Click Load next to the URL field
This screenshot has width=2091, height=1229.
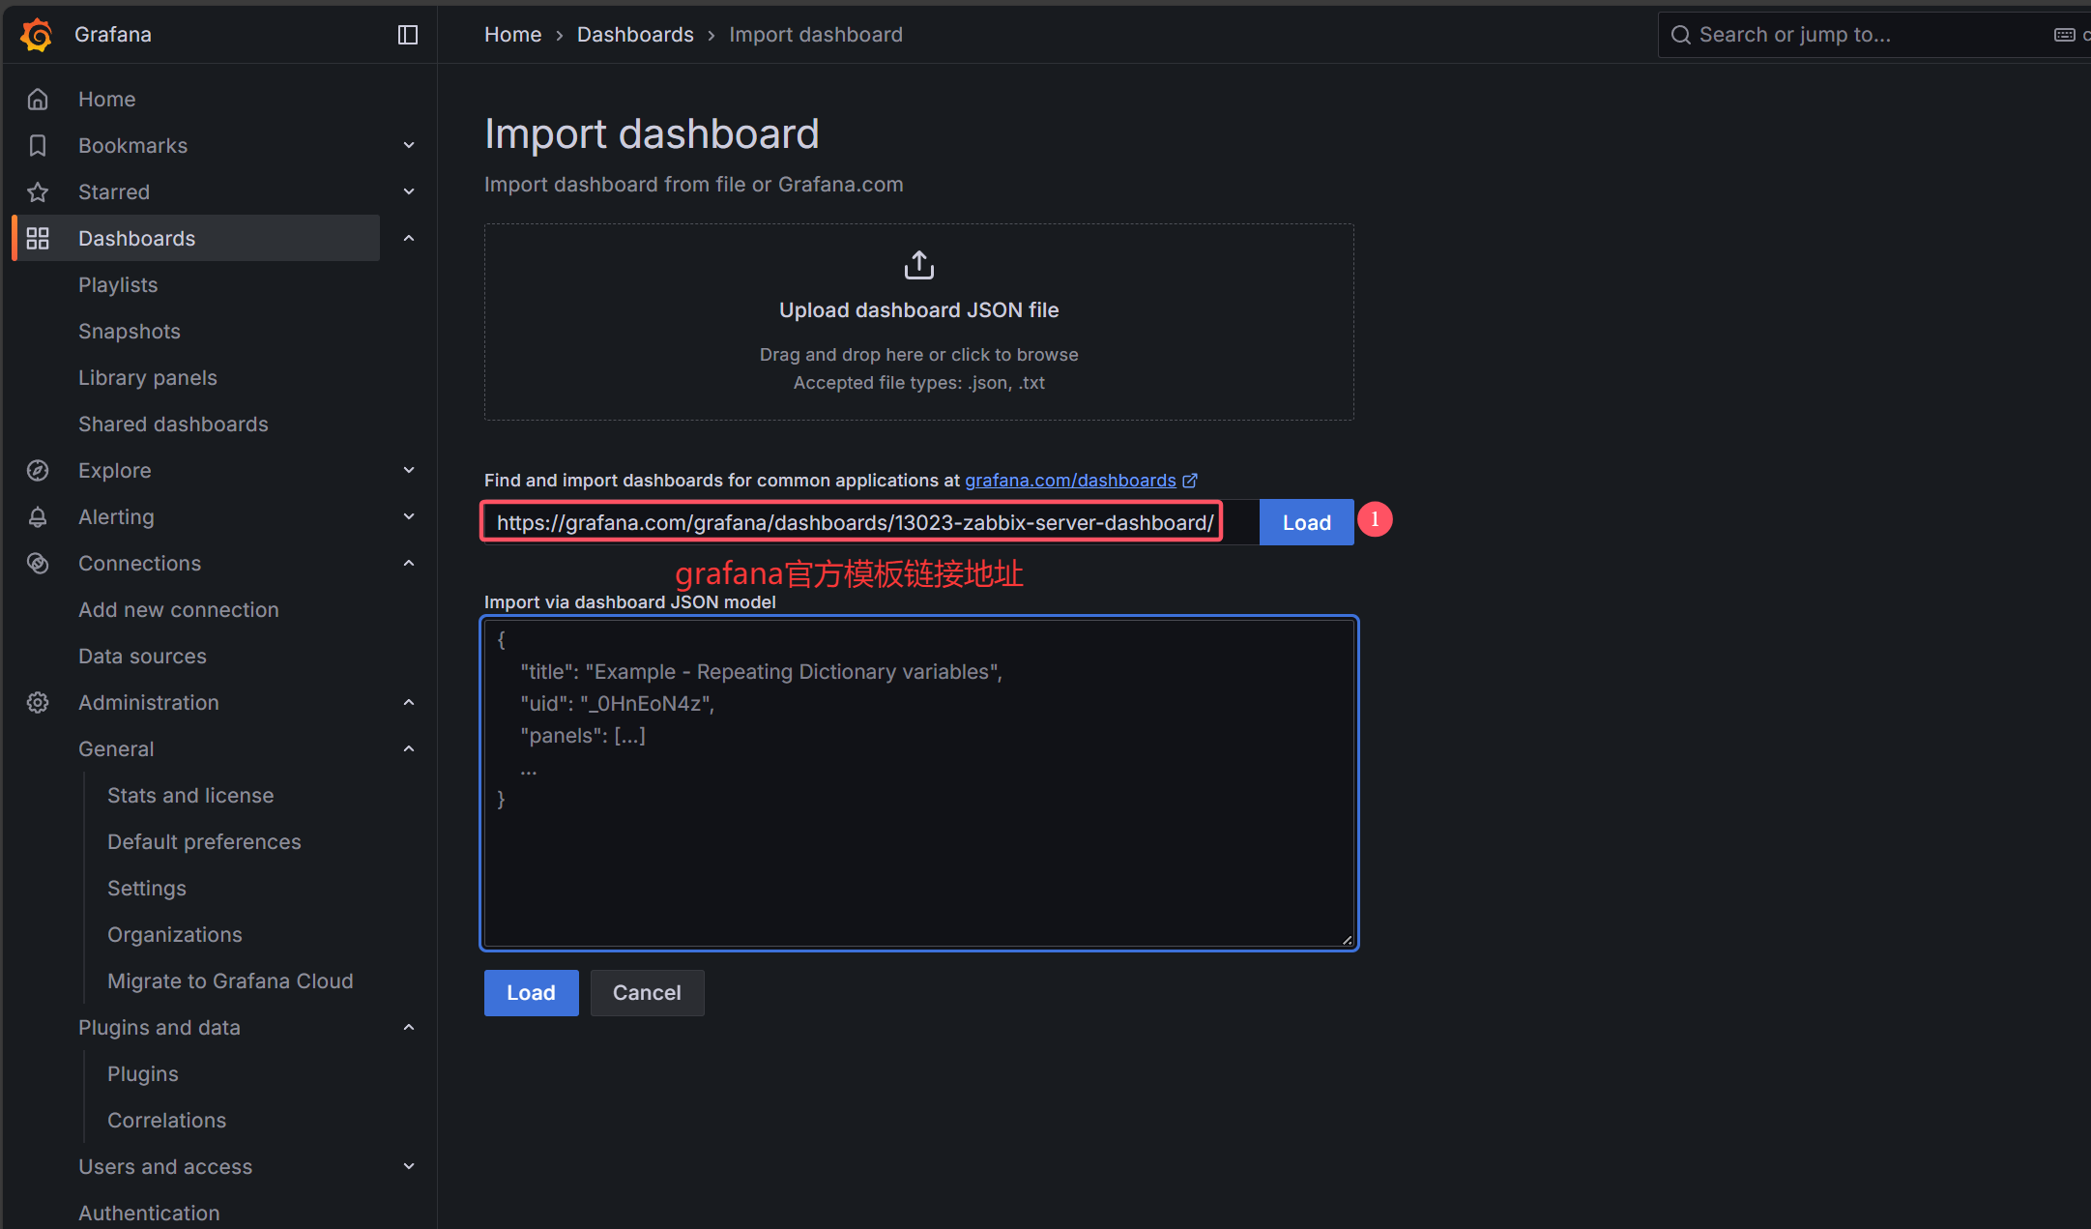[1307, 523]
